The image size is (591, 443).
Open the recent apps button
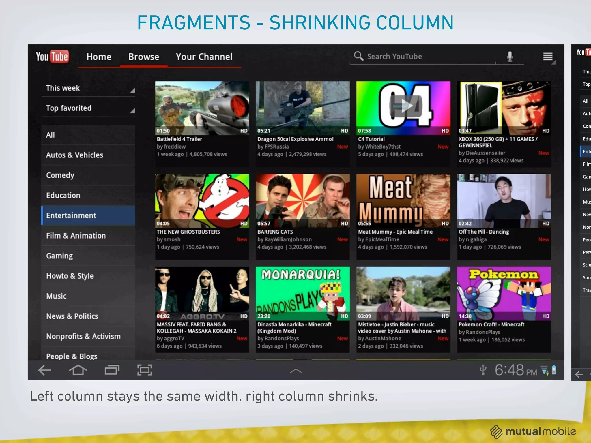[112, 370]
